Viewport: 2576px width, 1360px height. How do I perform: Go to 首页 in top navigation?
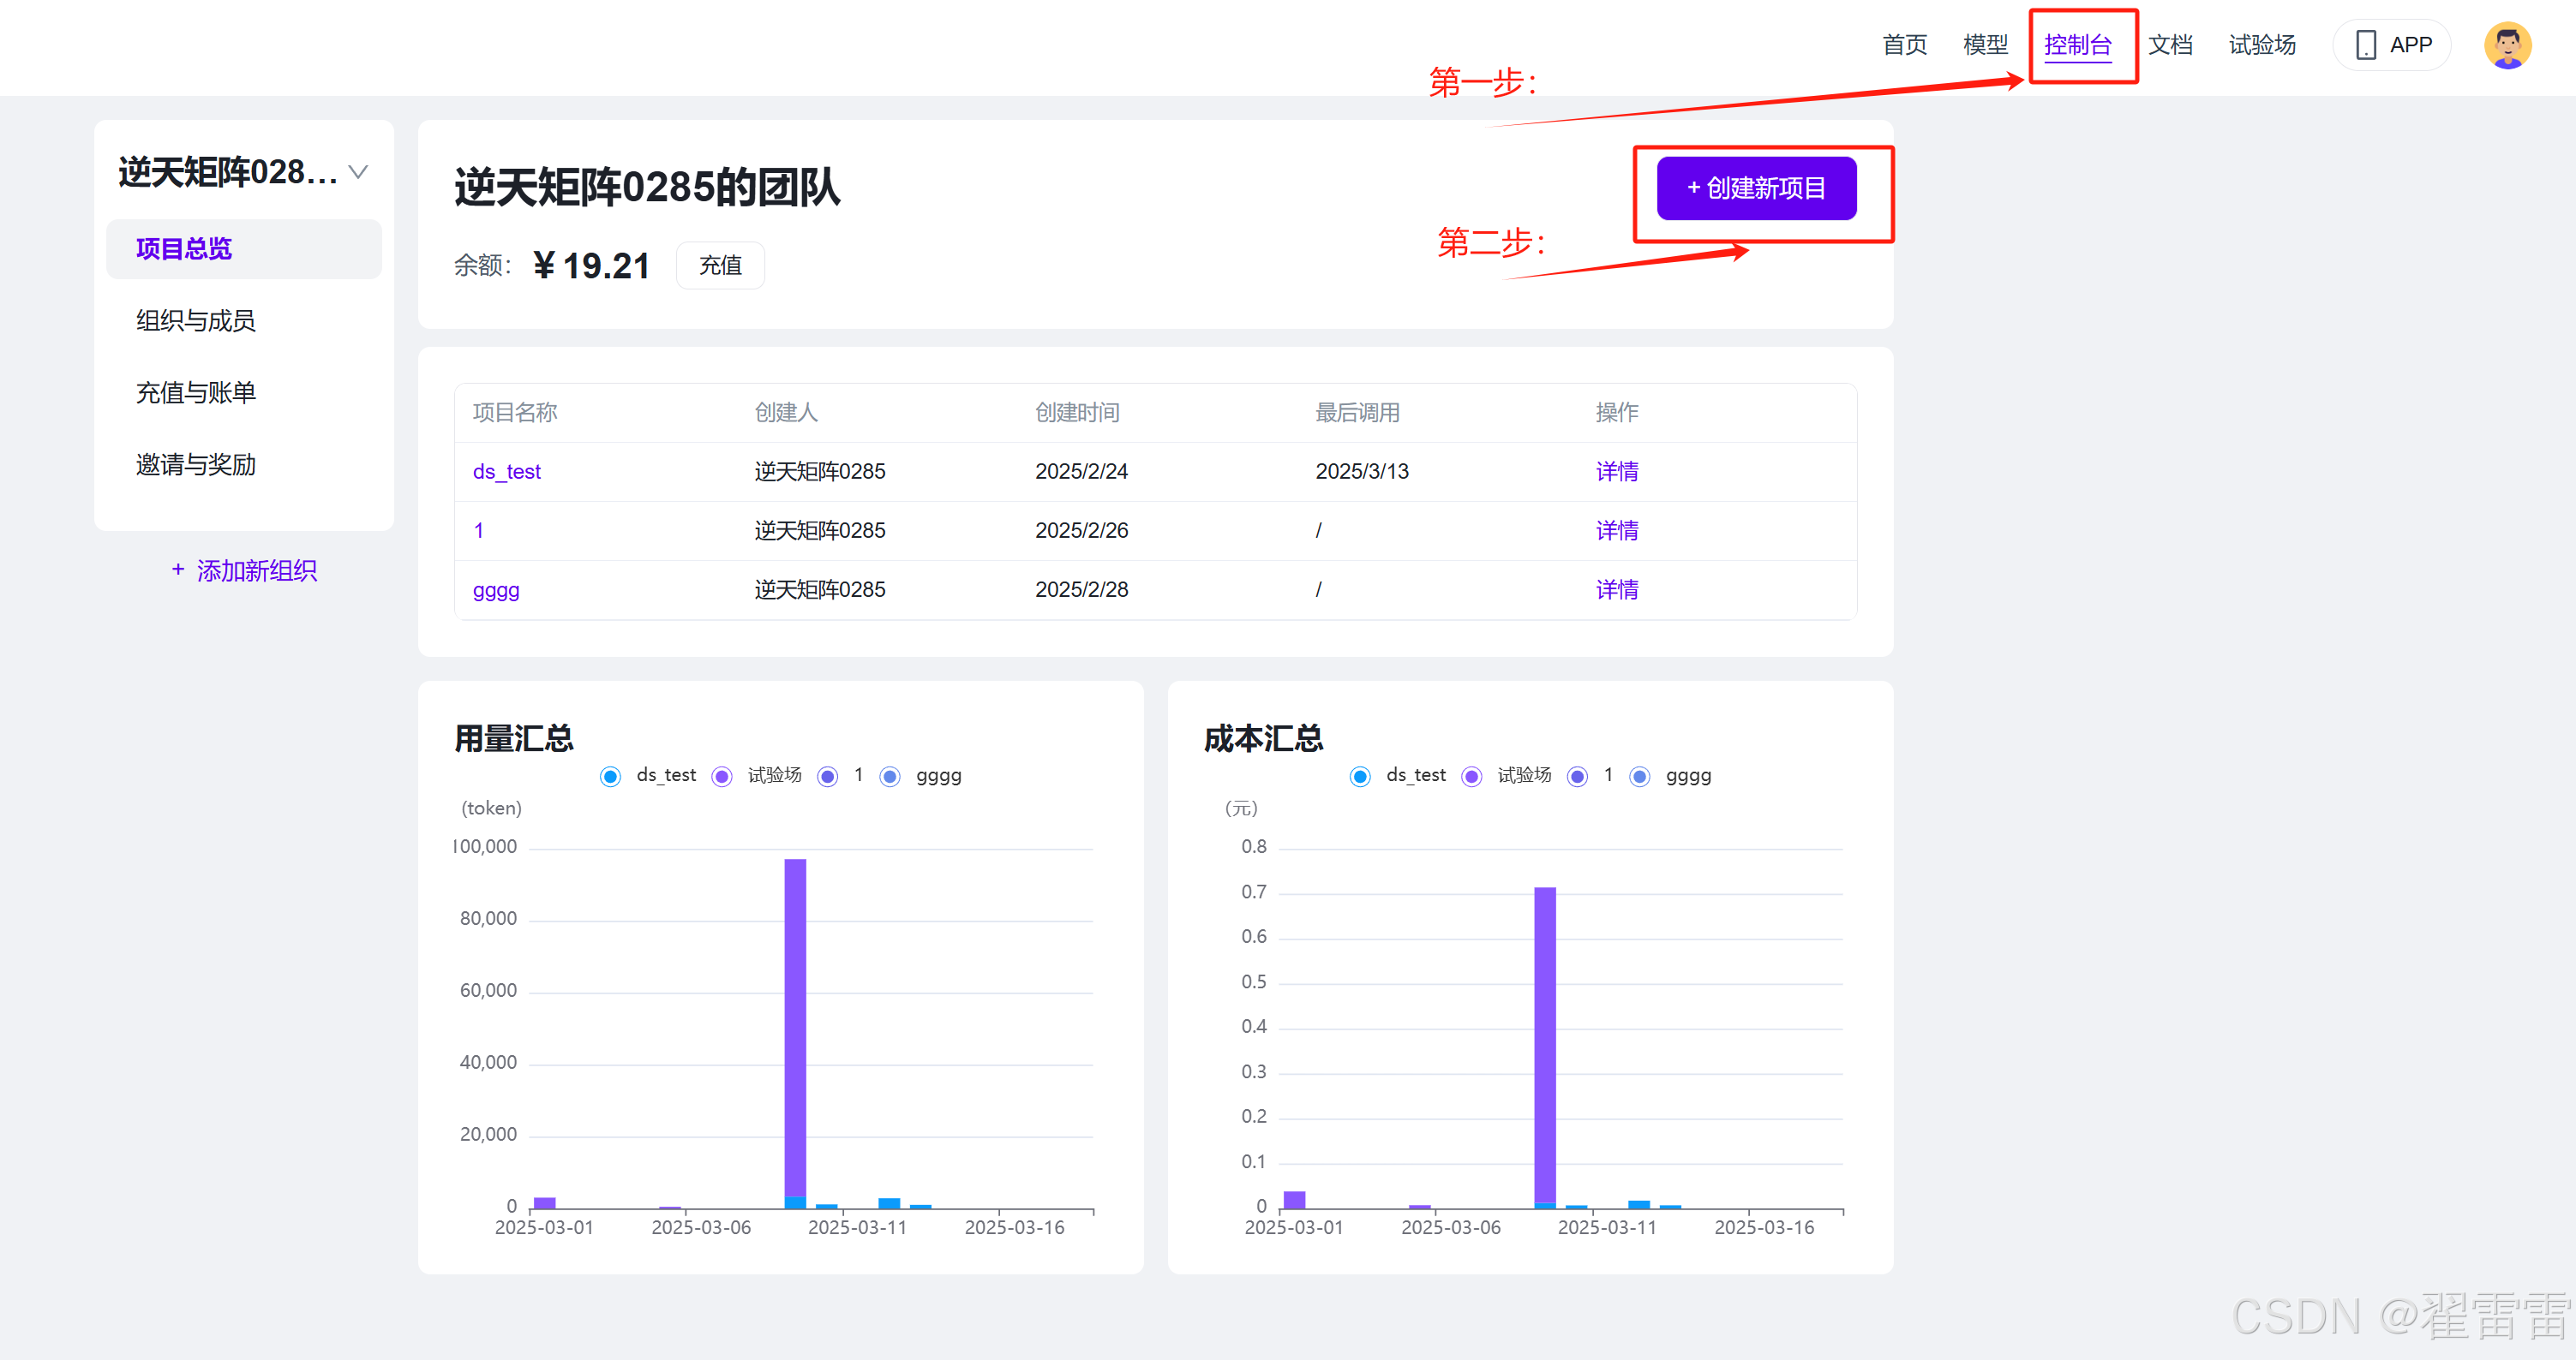coord(1904,45)
